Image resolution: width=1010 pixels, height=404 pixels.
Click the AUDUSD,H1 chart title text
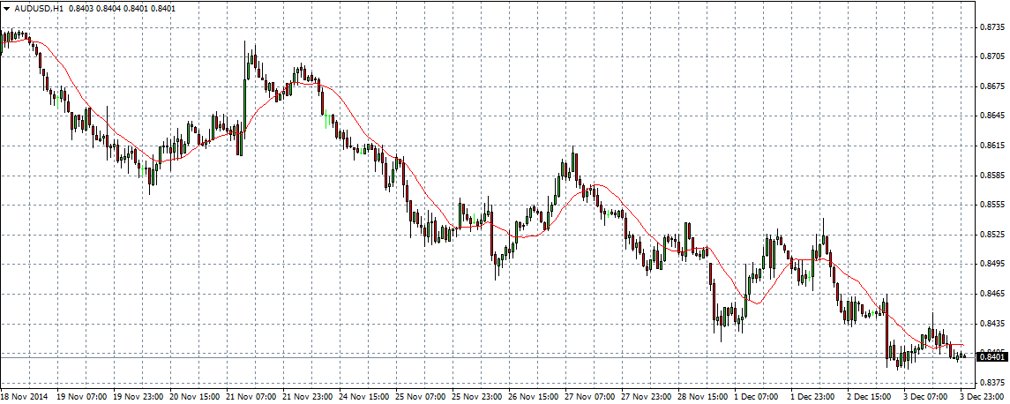click(x=39, y=8)
